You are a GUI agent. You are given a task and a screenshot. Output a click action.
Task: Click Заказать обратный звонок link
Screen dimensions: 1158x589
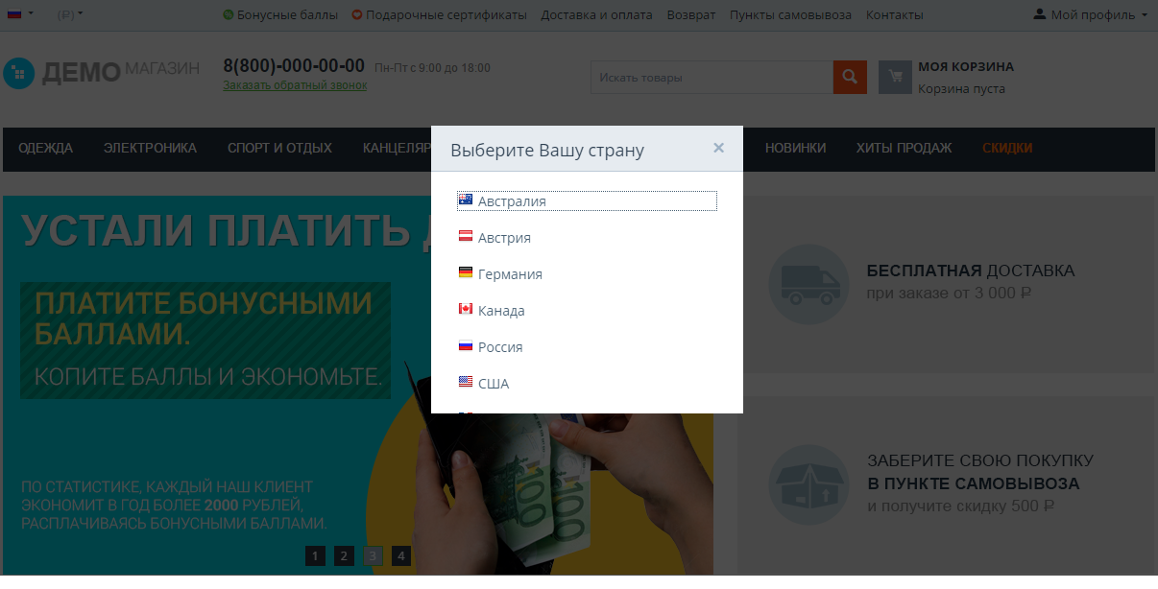295,85
